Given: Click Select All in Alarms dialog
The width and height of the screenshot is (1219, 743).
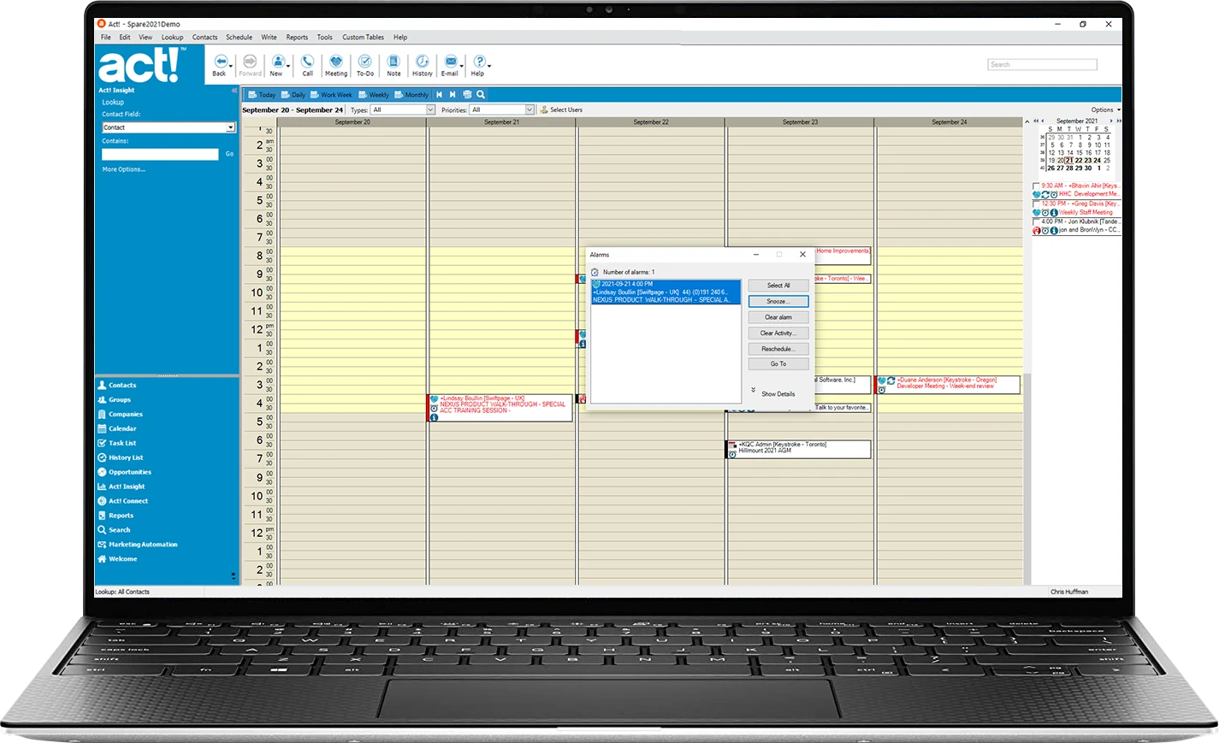Looking at the screenshot, I should (778, 286).
